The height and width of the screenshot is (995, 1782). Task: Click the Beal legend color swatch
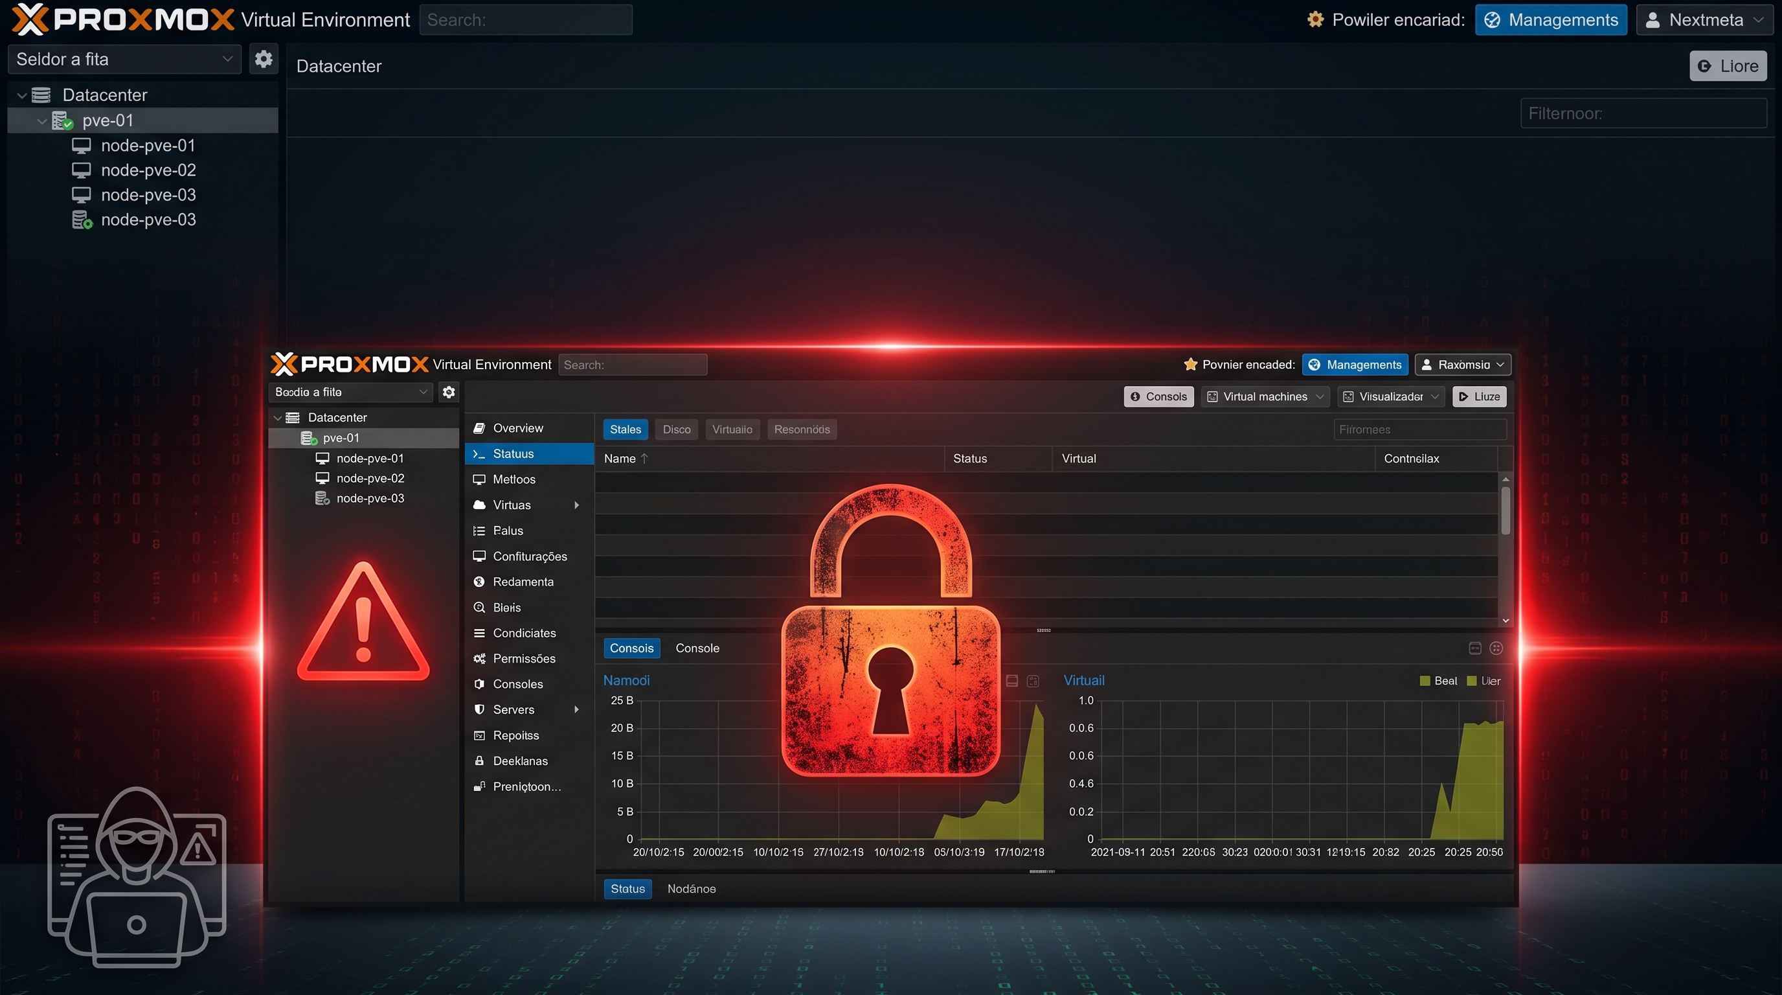(x=1425, y=681)
